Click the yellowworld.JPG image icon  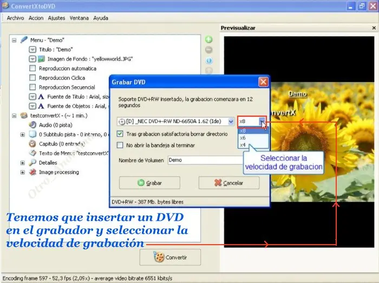coord(42,59)
